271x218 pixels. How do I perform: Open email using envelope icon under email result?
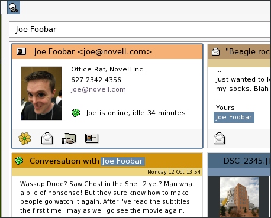pos(219,138)
